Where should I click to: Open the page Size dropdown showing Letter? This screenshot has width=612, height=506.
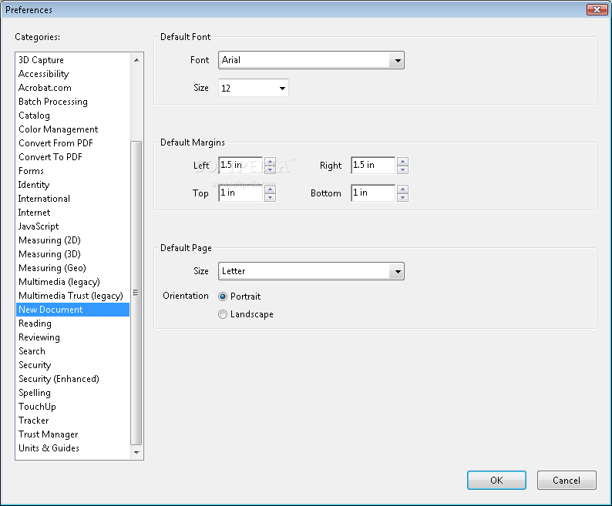tap(311, 271)
